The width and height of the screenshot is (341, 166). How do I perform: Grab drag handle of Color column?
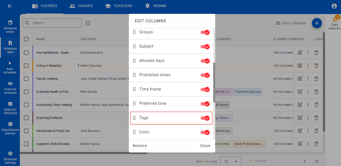(x=134, y=132)
